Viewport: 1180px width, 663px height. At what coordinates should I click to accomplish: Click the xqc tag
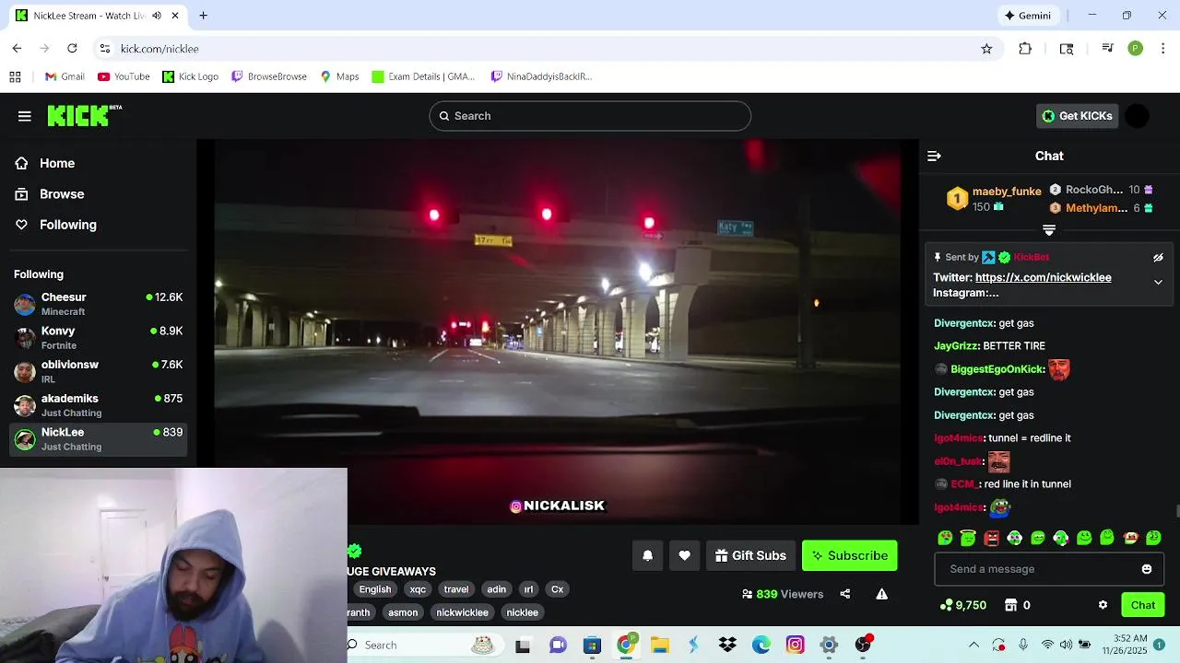coord(418,589)
